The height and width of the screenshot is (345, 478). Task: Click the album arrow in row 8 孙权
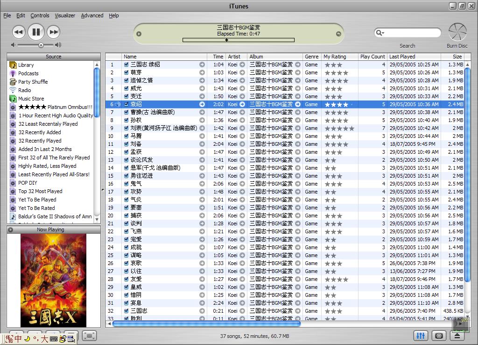tap(297, 120)
